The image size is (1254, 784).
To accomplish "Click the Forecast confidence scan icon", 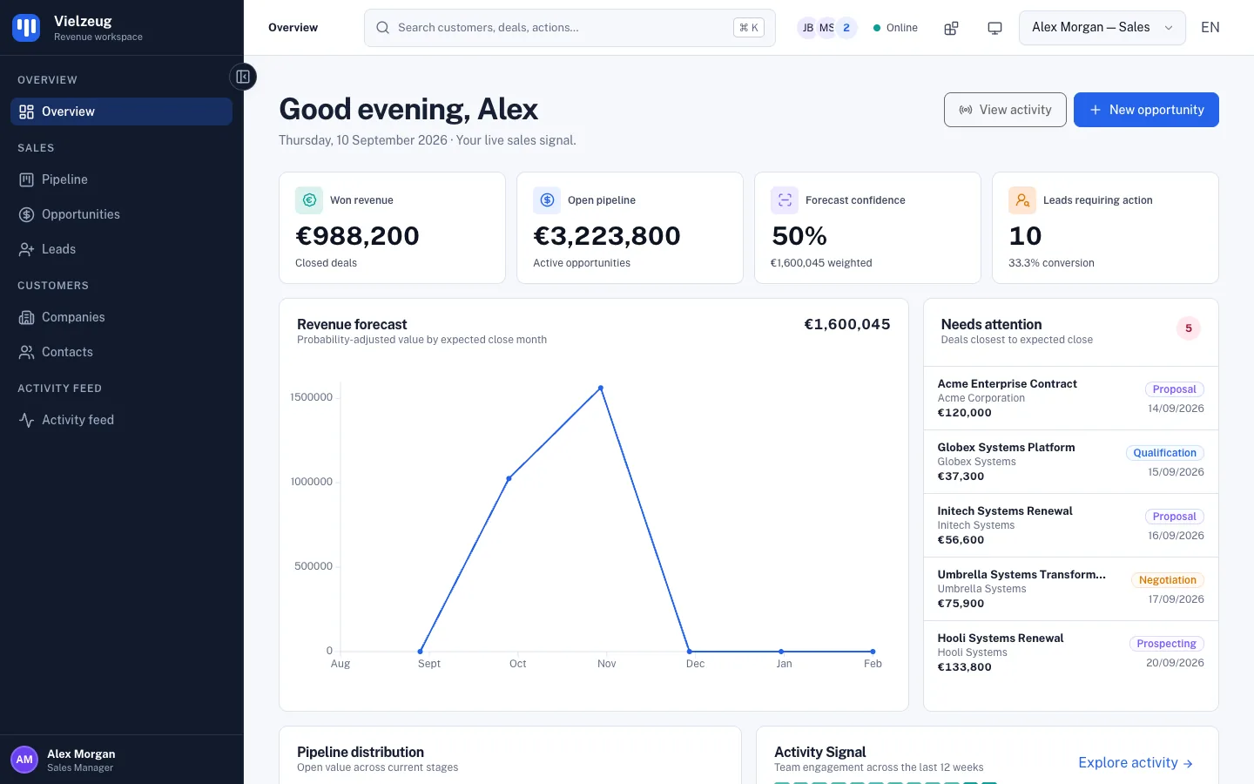I will [x=785, y=200].
